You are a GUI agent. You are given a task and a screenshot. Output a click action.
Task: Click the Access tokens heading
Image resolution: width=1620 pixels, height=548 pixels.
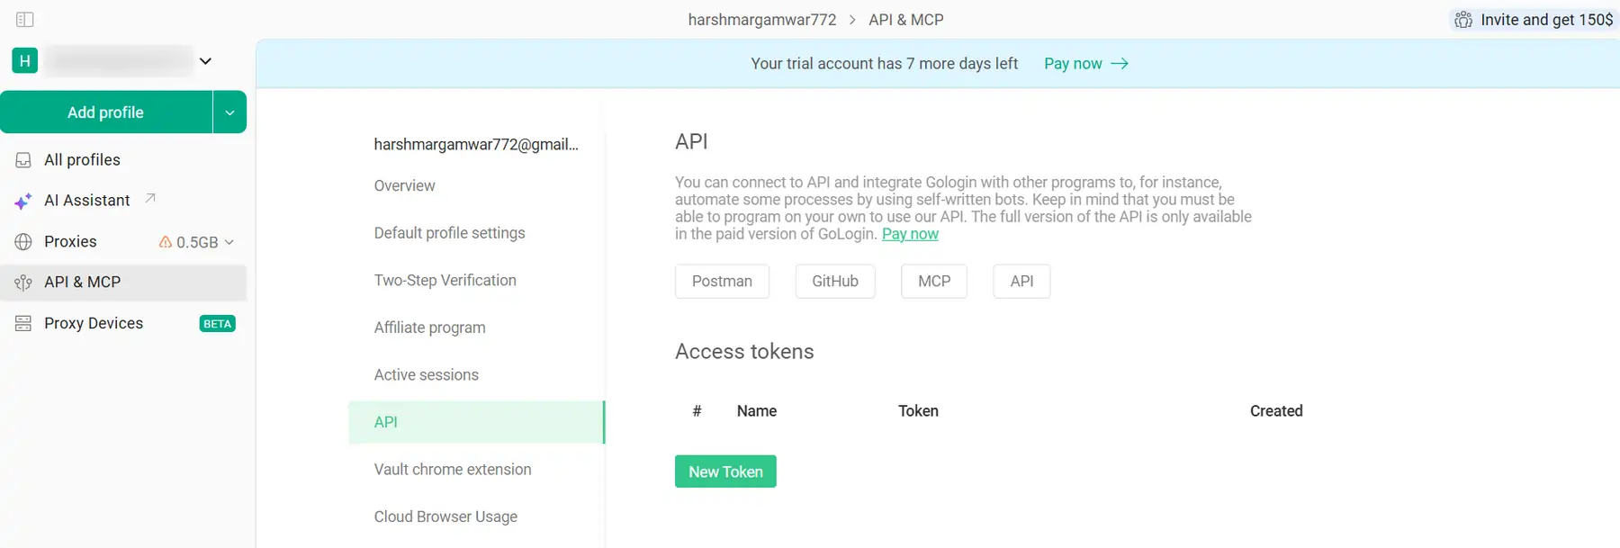coord(744,352)
